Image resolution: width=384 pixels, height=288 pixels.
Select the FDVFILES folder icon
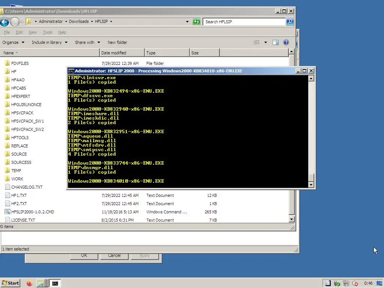(x=7, y=63)
